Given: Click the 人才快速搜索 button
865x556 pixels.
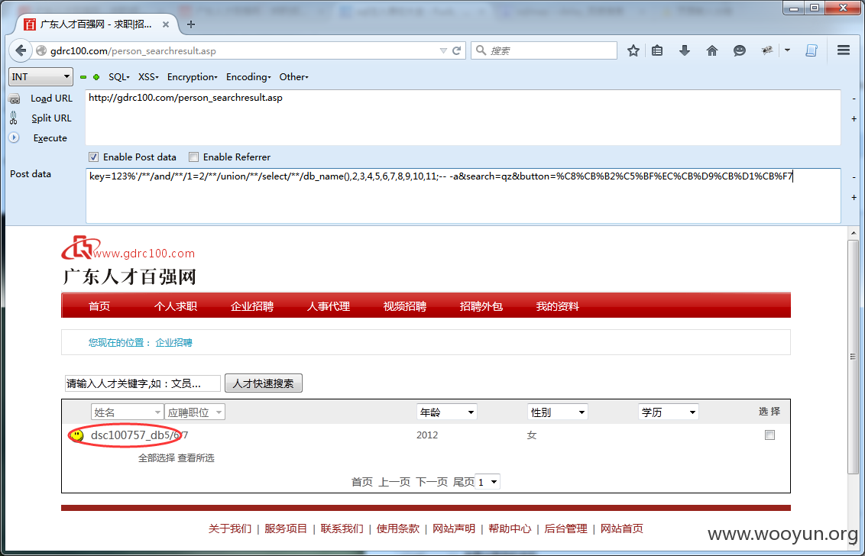Looking at the screenshot, I should (264, 383).
